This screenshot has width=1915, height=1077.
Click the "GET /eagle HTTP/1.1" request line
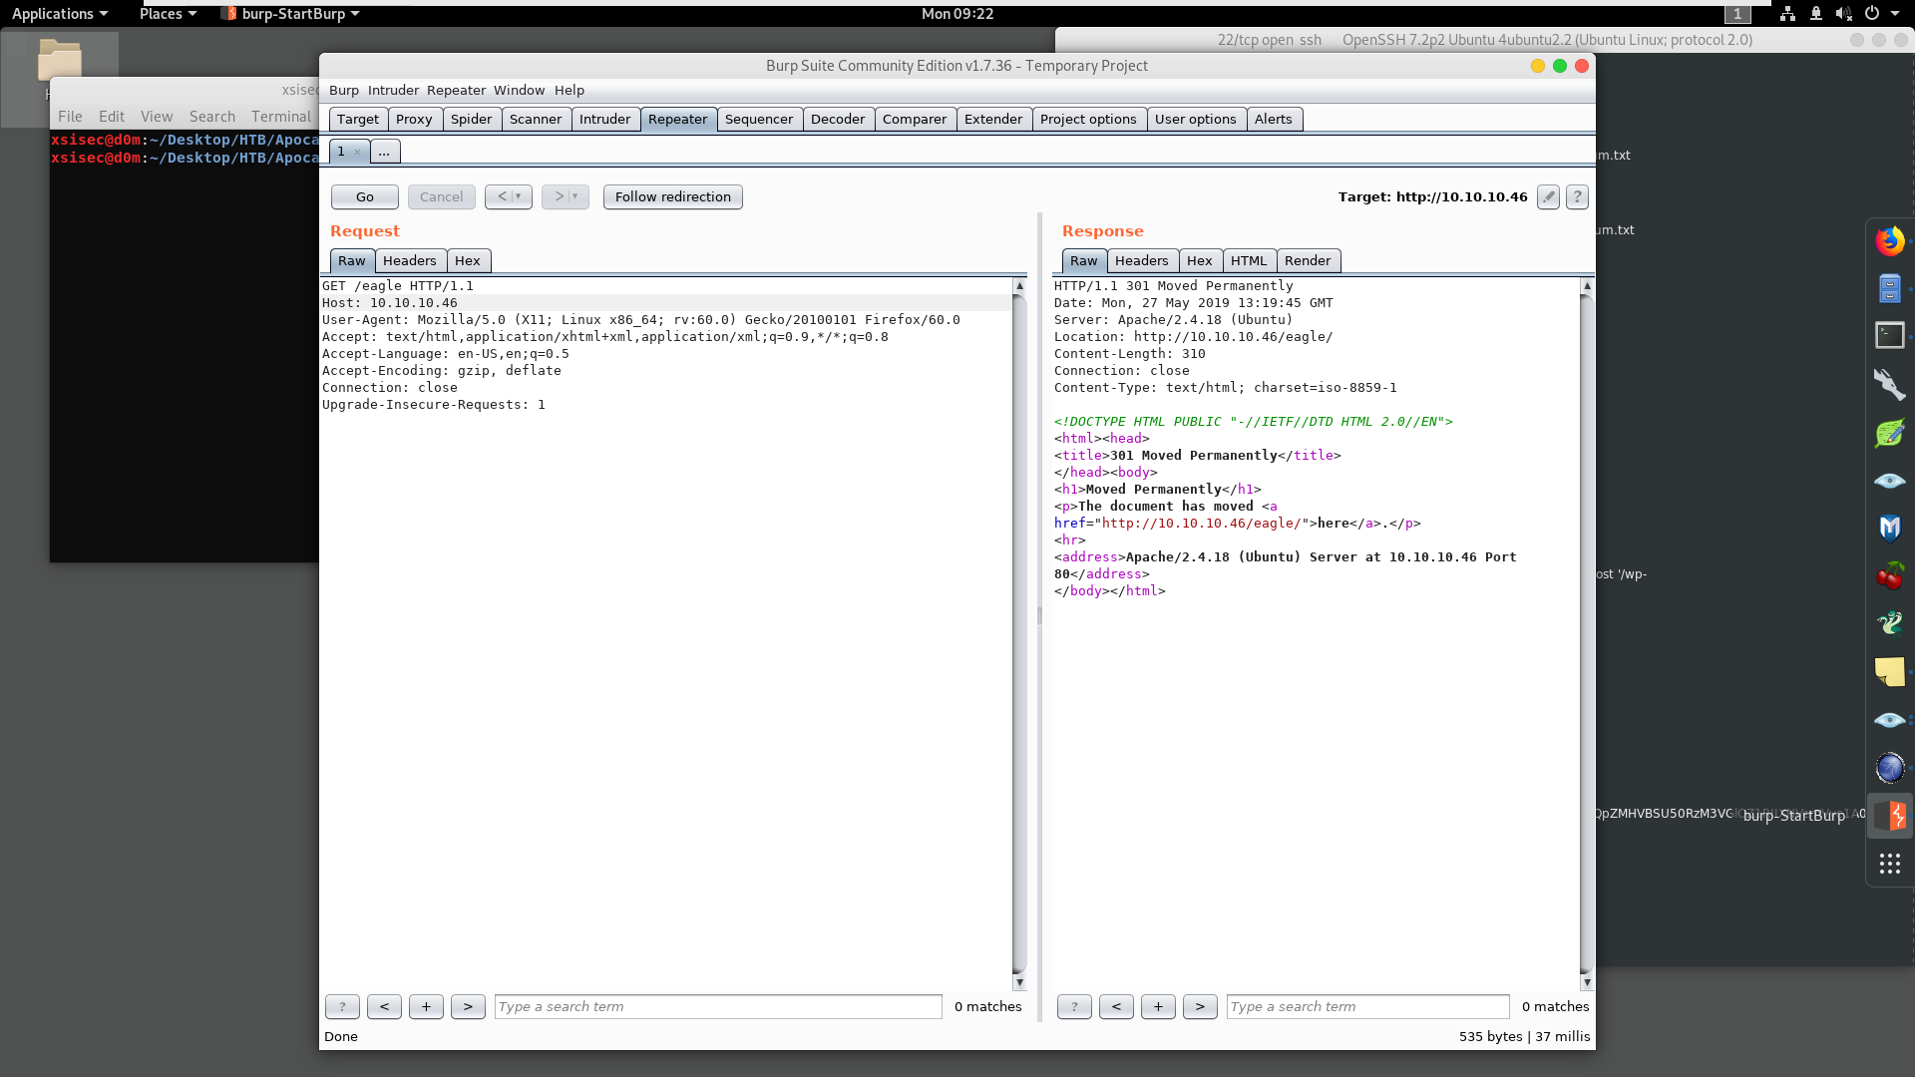click(398, 286)
